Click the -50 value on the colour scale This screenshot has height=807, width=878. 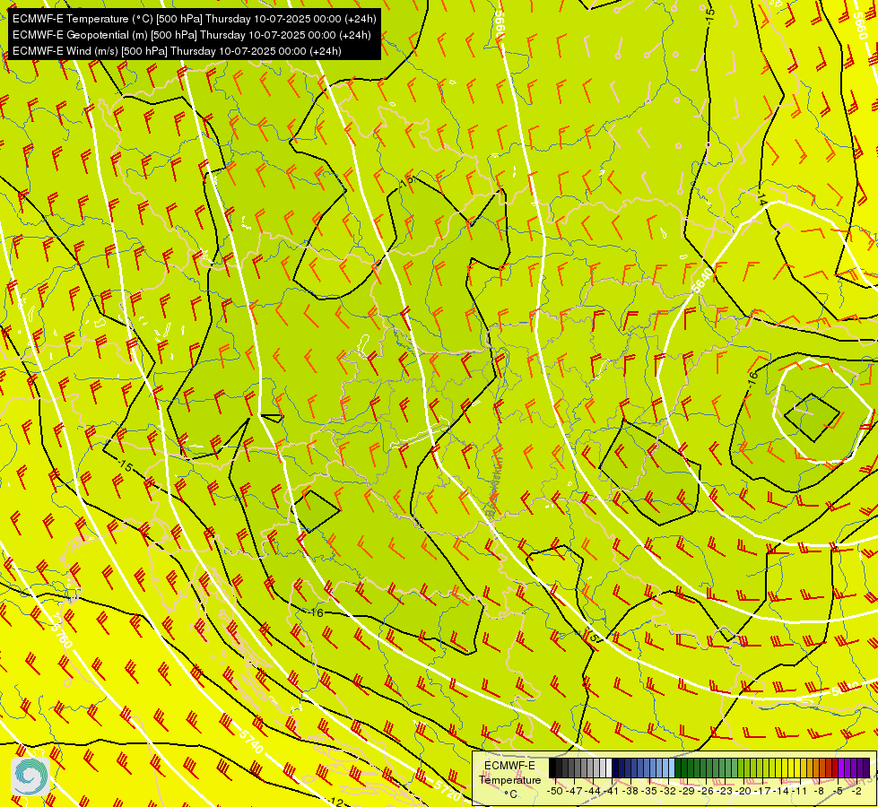pyautogui.click(x=555, y=792)
